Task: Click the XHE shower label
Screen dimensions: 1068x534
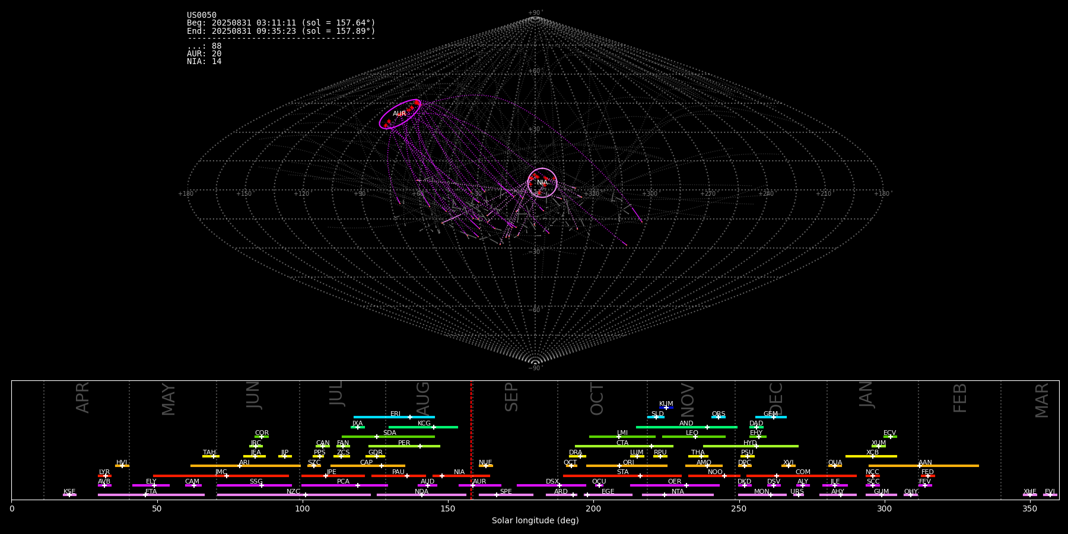Action: [1030, 492]
